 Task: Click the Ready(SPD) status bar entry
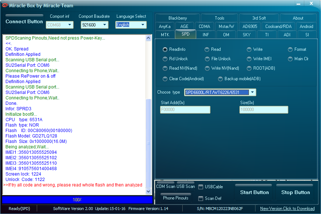19,209
